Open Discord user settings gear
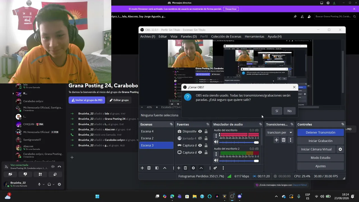Image resolution: width=359 pixels, height=202 pixels. (x=59, y=184)
